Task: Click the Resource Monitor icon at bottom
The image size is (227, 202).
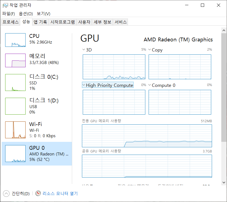Action: click(38, 194)
